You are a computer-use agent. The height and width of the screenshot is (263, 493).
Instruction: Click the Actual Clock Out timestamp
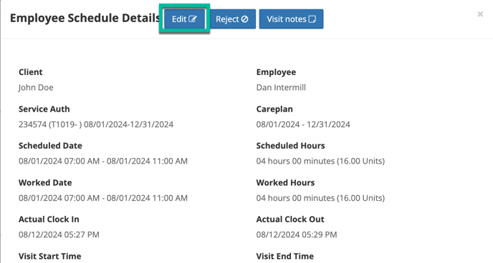pyautogui.click(x=297, y=235)
